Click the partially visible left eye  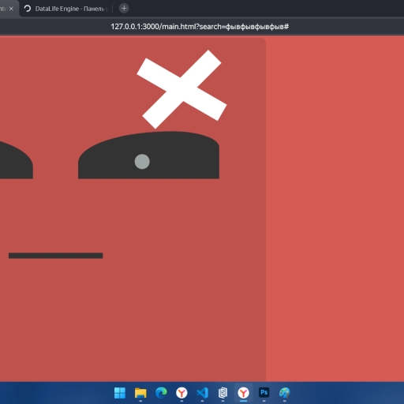tap(17, 160)
